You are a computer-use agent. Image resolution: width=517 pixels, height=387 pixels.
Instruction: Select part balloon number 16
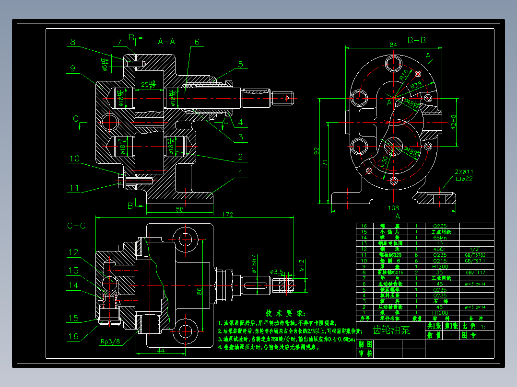pos(73,336)
